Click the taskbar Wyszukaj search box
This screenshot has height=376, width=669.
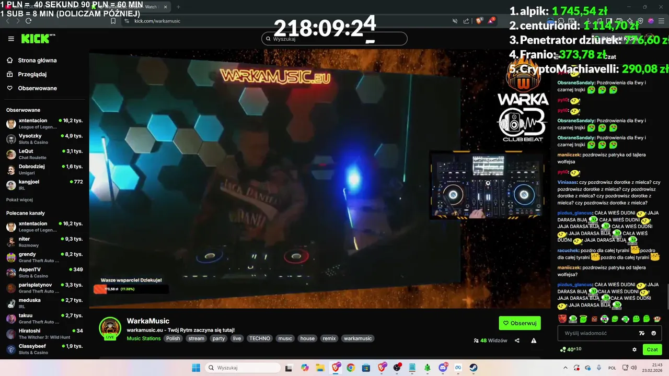point(243,368)
